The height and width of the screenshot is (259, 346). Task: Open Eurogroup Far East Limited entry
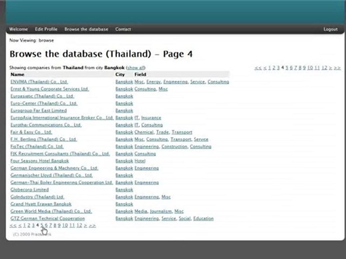tap(39, 110)
